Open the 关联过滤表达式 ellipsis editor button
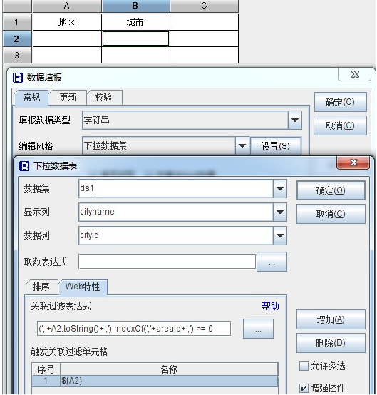Image resolution: width=377 pixels, height=395 pixels. pos(258,329)
